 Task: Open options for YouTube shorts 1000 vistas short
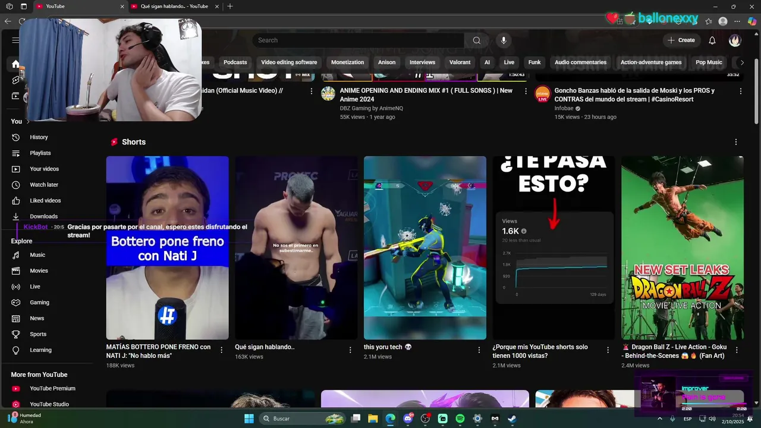click(x=608, y=350)
